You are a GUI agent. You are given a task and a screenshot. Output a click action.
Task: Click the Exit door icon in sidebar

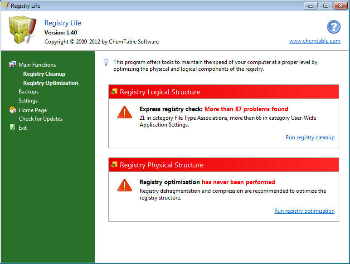(12, 127)
